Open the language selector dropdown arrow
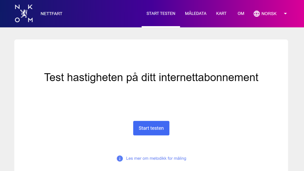The height and width of the screenshot is (171, 304). [x=285, y=13]
